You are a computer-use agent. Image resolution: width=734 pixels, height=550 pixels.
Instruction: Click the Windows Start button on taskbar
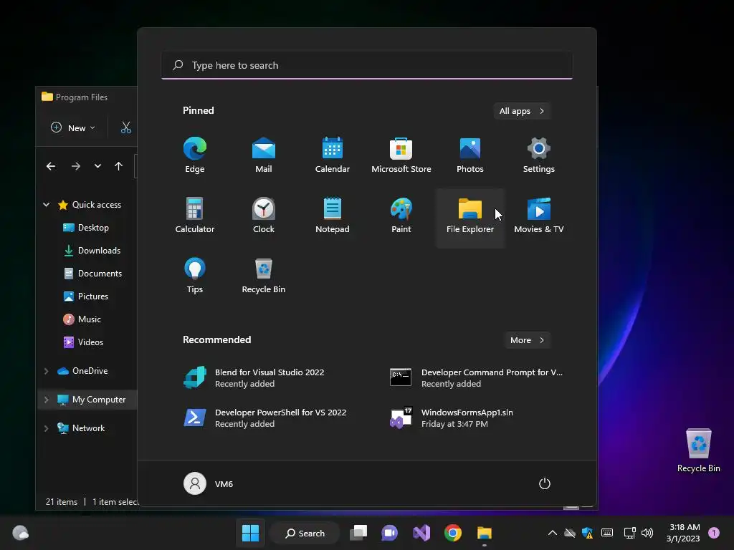tap(250, 533)
